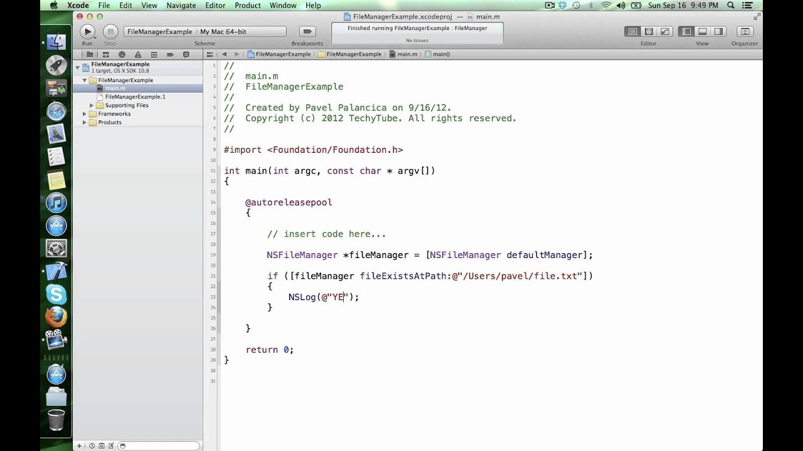Launch Finder from the Dock
The width and height of the screenshot is (803, 451).
pos(56,42)
